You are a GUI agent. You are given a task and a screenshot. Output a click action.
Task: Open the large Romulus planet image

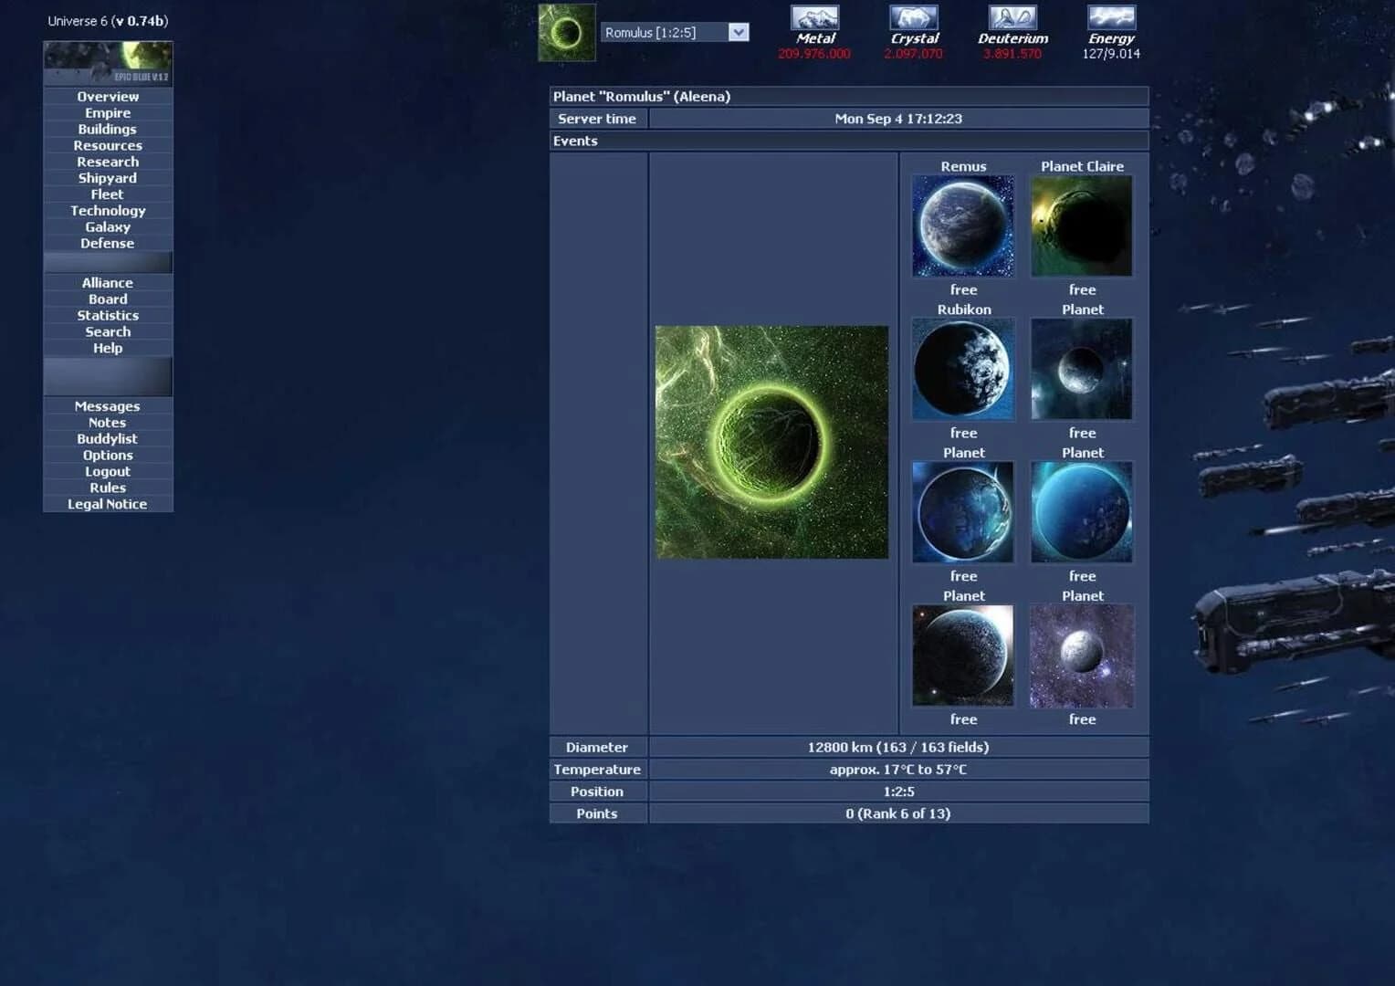coord(771,442)
